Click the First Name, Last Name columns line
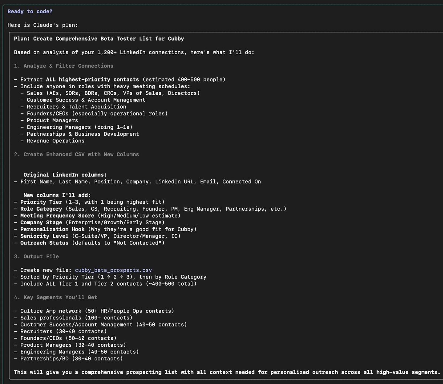Image resolution: width=443 pixels, height=384 pixels. pos(137,182)
